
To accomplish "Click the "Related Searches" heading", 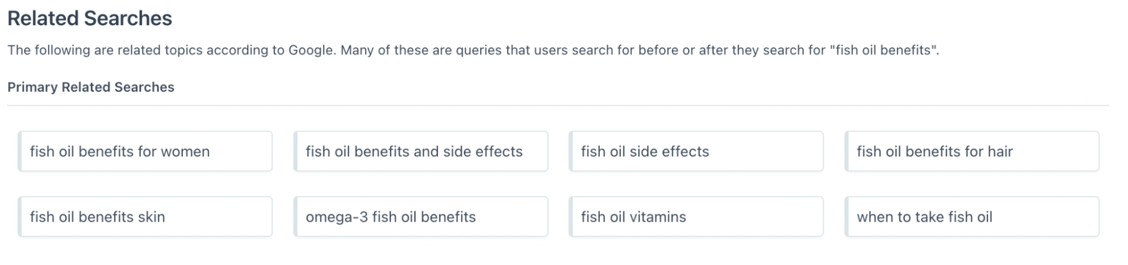I will coord(90,19).
